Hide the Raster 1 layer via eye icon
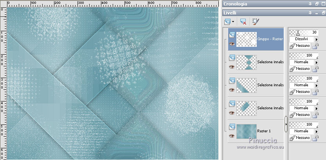The image size is (326, 160). point(232,136)
